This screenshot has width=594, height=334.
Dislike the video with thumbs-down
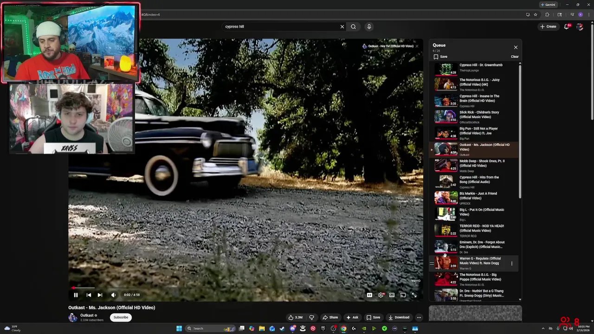coord(312,317)
